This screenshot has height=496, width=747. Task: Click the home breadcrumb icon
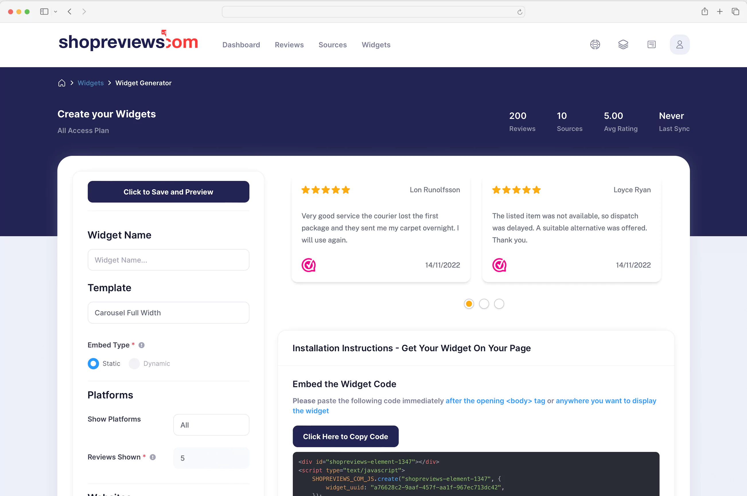pos(62,83)
